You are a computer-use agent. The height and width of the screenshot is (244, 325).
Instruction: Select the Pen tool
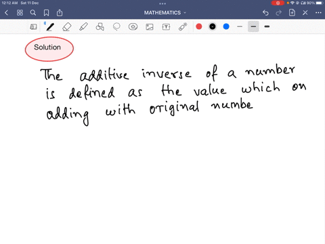[x=50, y=27]
